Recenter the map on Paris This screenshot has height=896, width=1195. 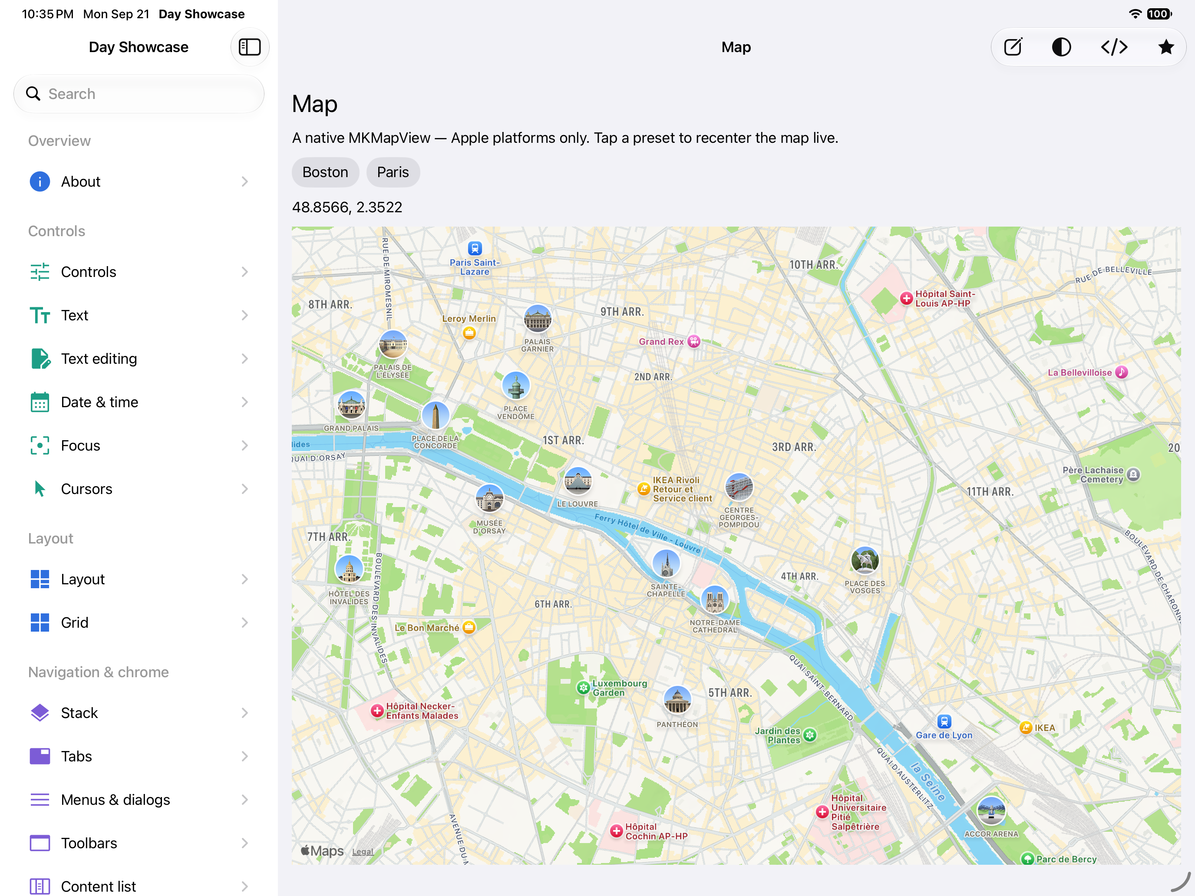point(393,172)
